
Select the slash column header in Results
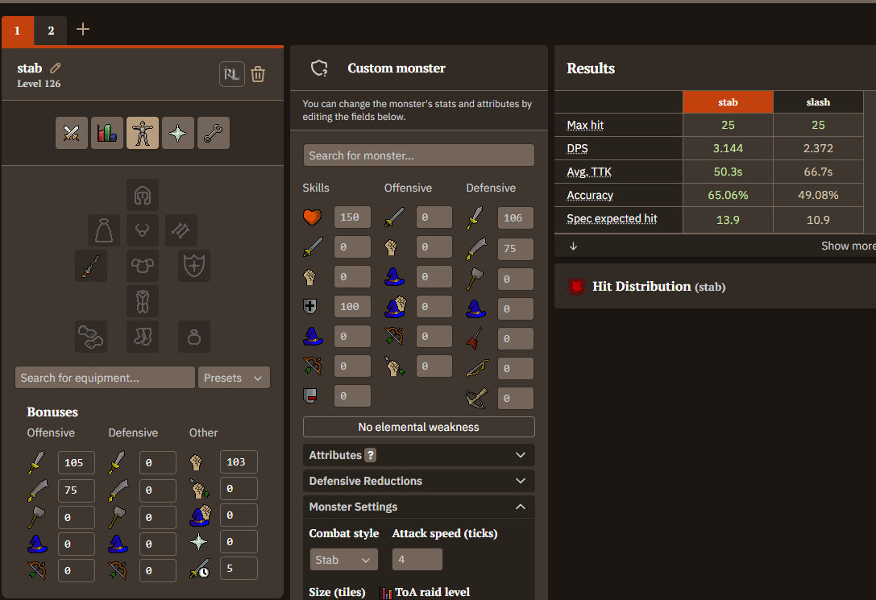818,102
